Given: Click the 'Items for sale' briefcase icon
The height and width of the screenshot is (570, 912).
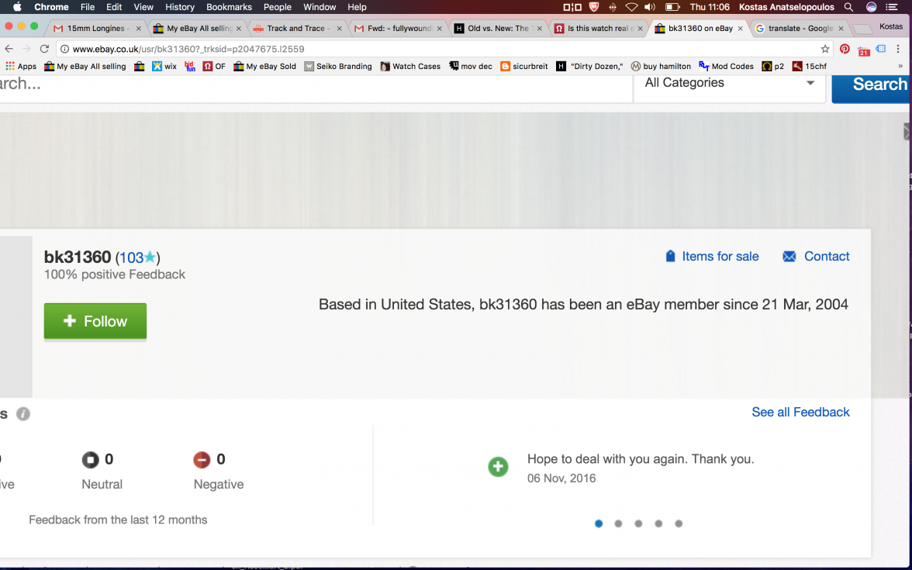Looking at the screenshot, I should pos(670,256).
